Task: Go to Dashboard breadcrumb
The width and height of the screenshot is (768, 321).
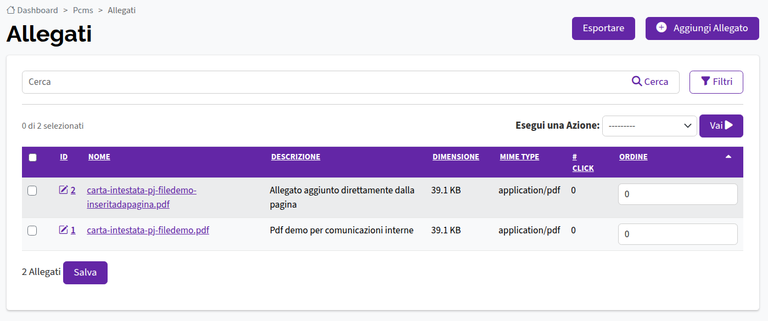Action: coord(37,10)
